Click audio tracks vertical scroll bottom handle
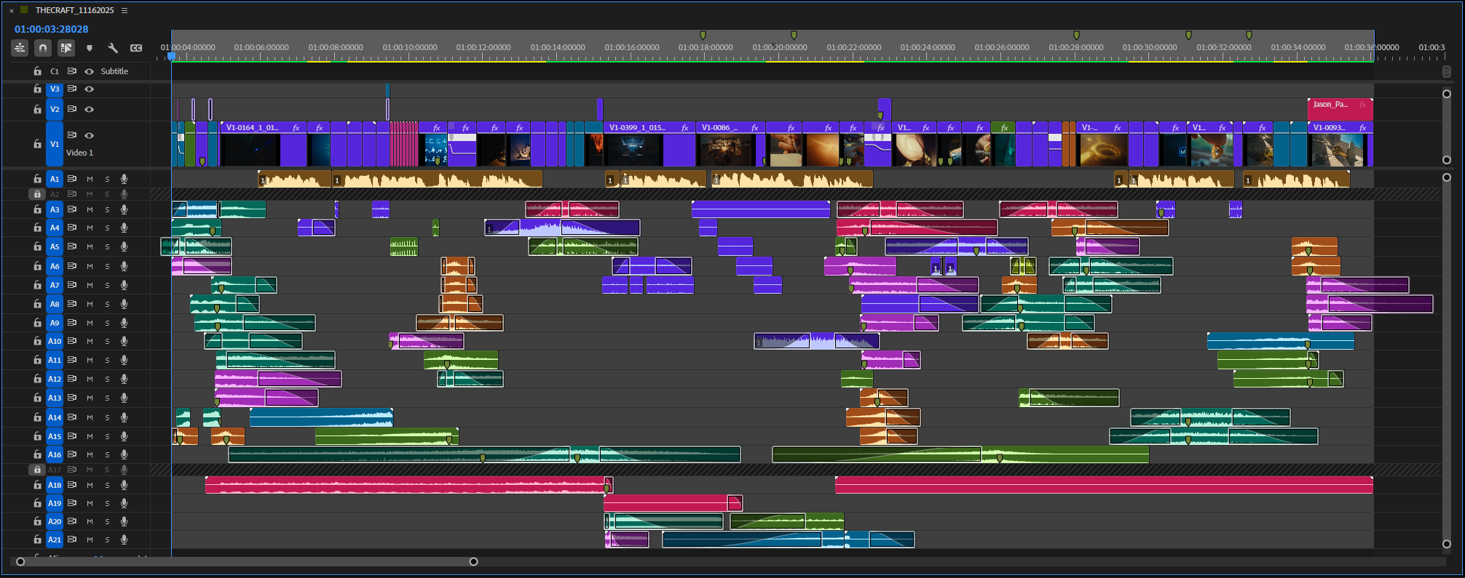 click(x=1446, y=544)
